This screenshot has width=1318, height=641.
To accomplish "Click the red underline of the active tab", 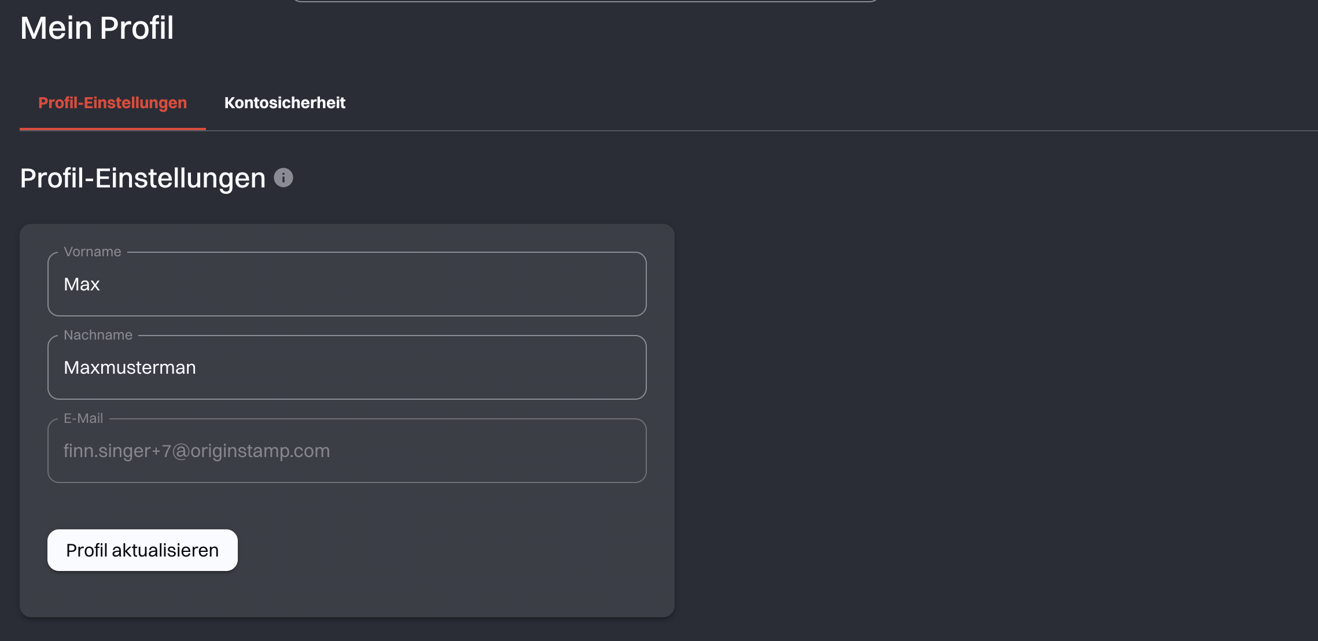I will (112, 129).
